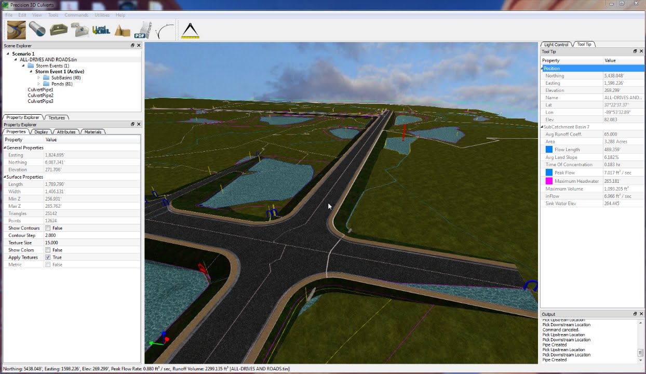Open the Tools menu

[53, 15]
